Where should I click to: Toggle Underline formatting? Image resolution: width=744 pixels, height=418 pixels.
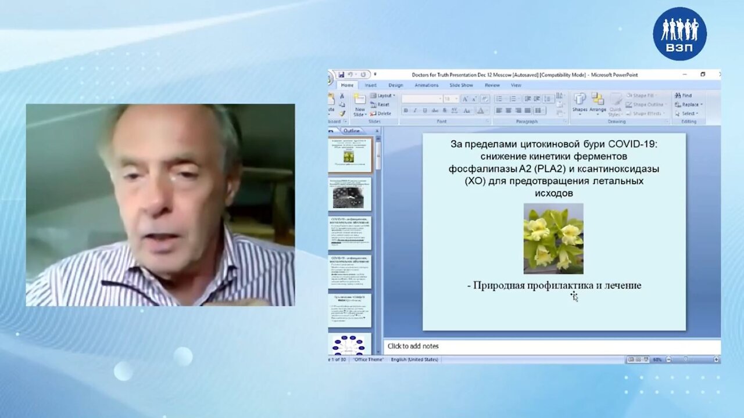click(425, 110)
